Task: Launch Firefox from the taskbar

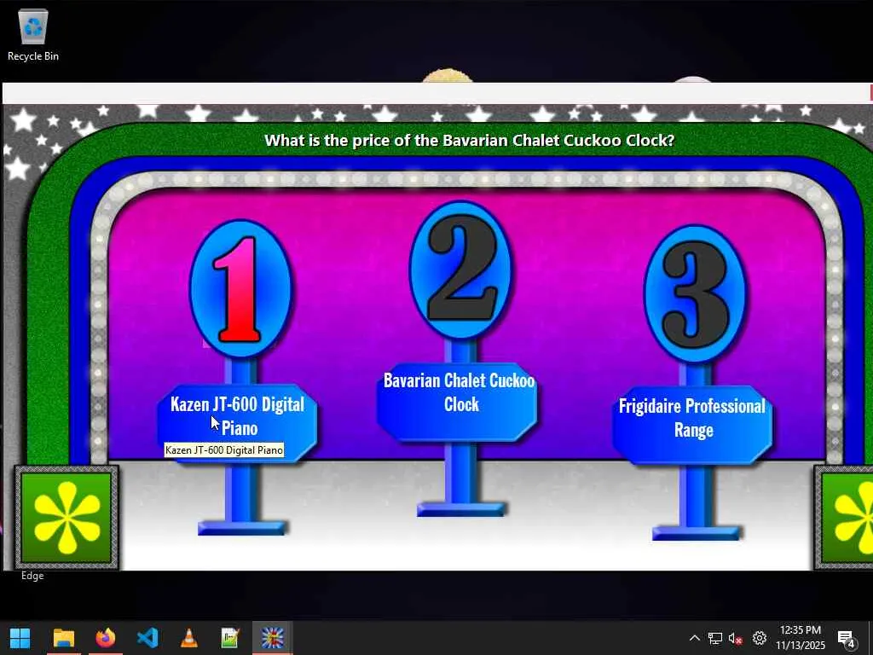Action: pyautogui.click(x=105, y=638)
